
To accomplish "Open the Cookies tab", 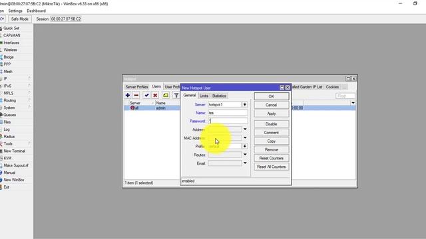I will (332, 87).
